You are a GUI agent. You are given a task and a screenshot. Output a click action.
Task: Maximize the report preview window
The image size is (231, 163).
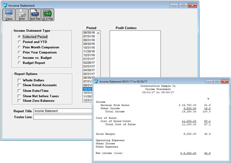click(217, 81)
